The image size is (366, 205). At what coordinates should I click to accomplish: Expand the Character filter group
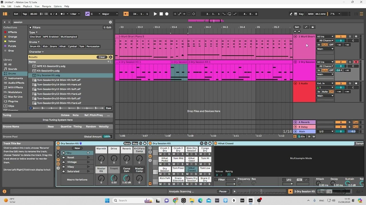click(36, 52)
